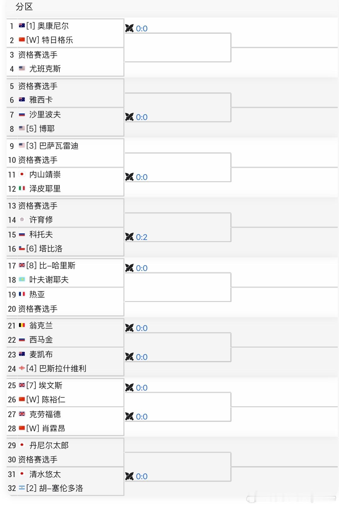Select player 热亚 in the draw
339x506 pixels.
pyautogui.click(x=37, y=294)
